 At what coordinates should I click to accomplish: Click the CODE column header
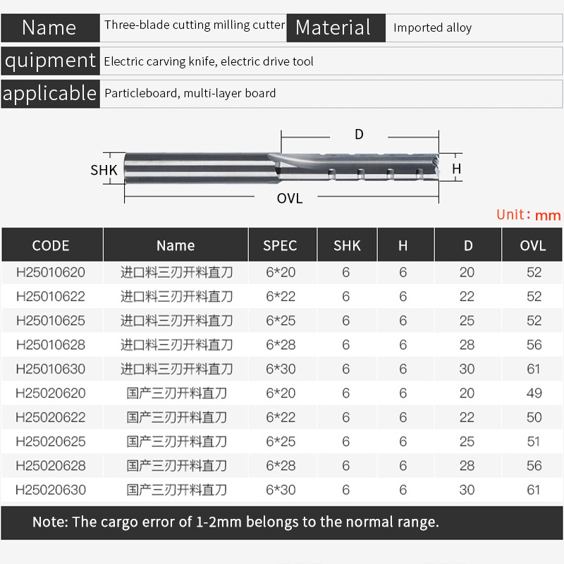[x=51, y=245]
